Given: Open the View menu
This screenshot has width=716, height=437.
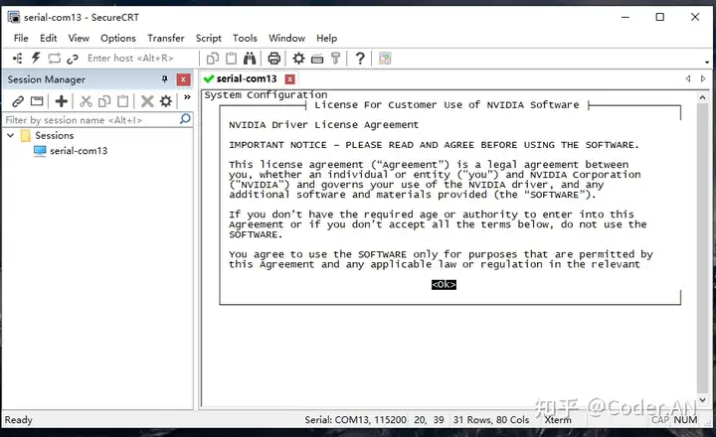Looking at the screenshot, I should pyautogui.click(x=79, y=39).
